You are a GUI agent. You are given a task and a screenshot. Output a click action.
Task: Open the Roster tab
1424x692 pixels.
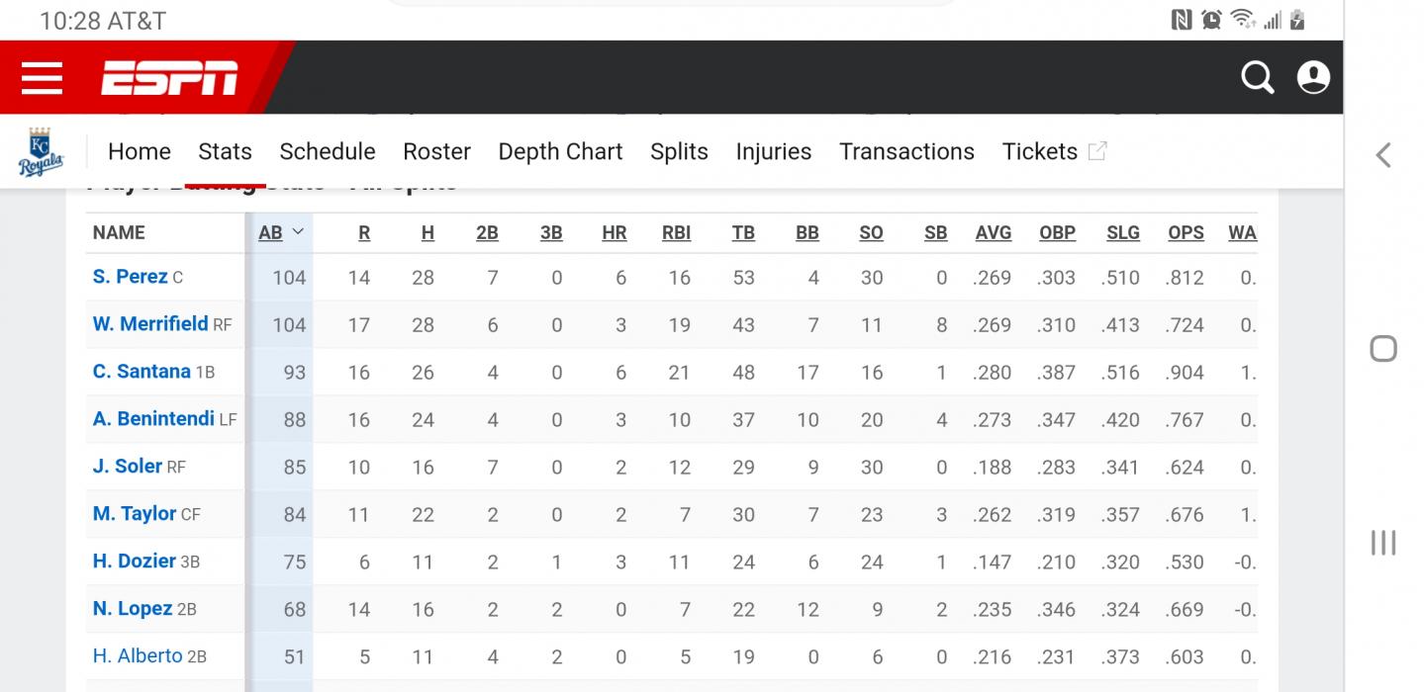[436, 151]
